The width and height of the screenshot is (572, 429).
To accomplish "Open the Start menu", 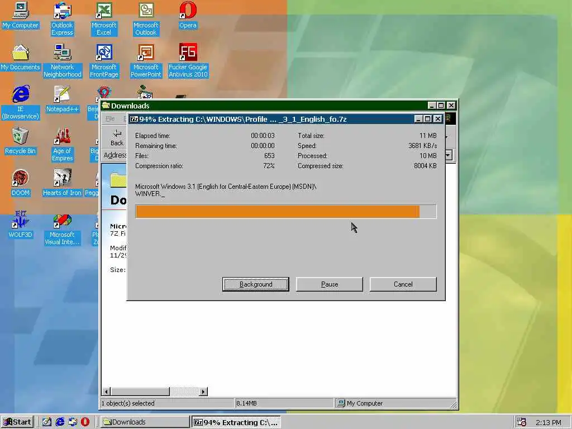I will 17,422.
